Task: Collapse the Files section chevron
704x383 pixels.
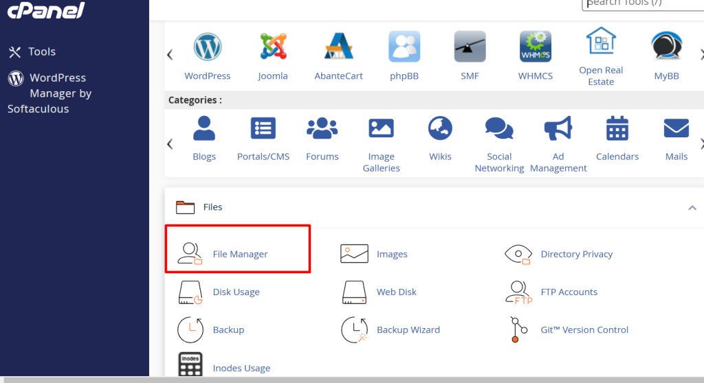Action: pos(692,207)
